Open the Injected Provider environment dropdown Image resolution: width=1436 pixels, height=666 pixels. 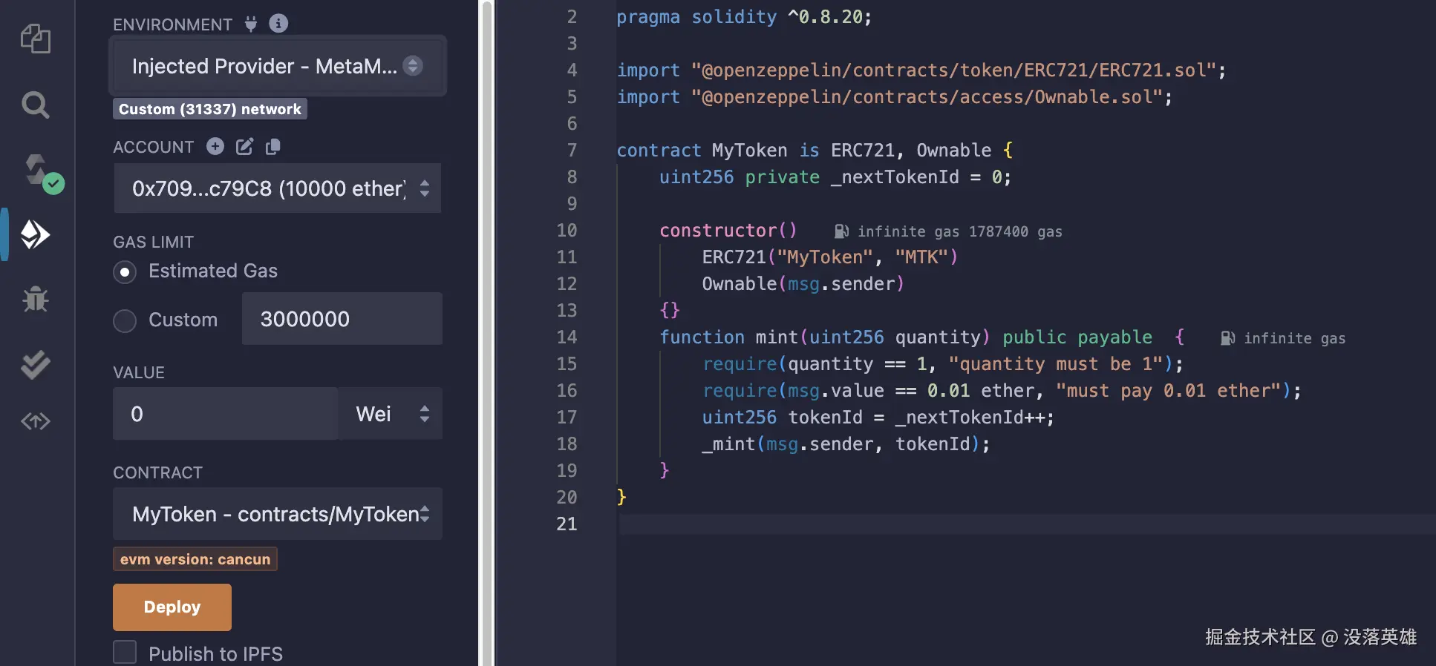click(278, 66)
